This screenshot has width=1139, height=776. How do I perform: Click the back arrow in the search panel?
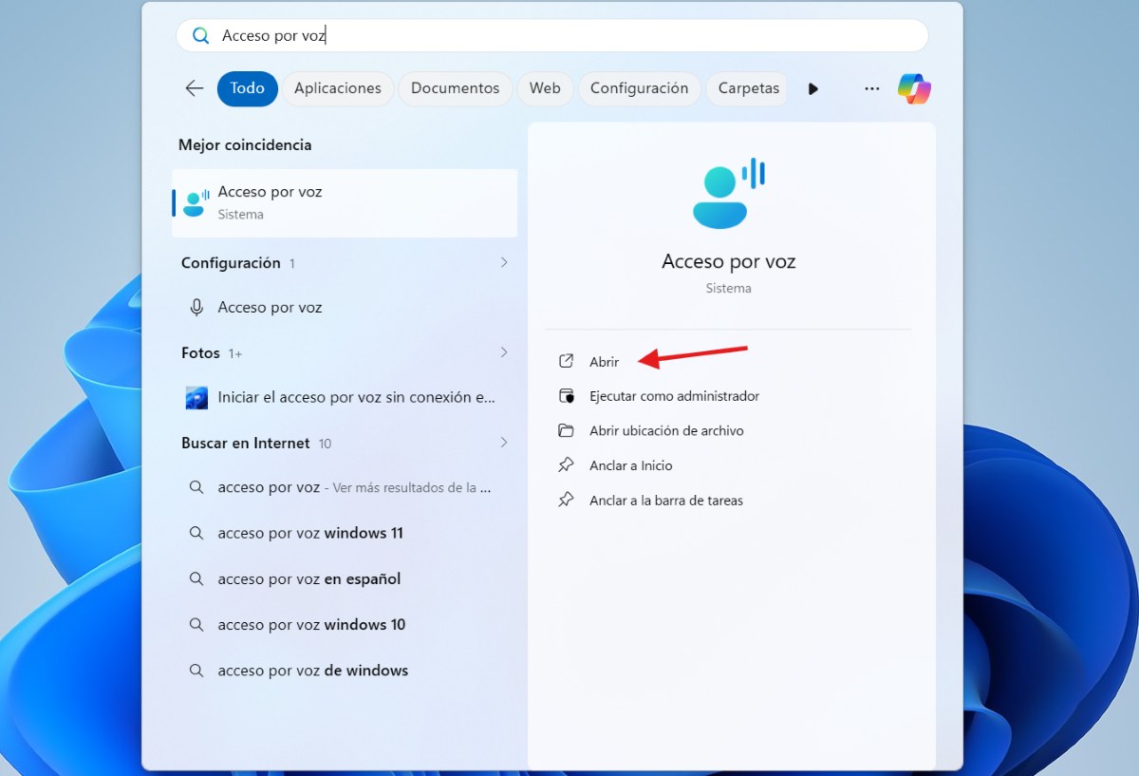pyautogui.click(x=193, y=87)
